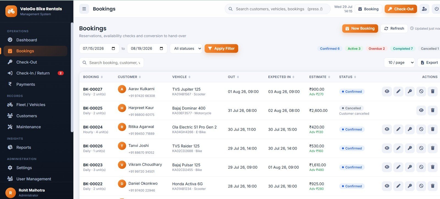440x199 pixels.
Task: Open Maintenance in sidebar
Action: (35, 127)
